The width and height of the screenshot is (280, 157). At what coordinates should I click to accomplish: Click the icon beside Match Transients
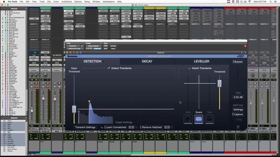189,68
